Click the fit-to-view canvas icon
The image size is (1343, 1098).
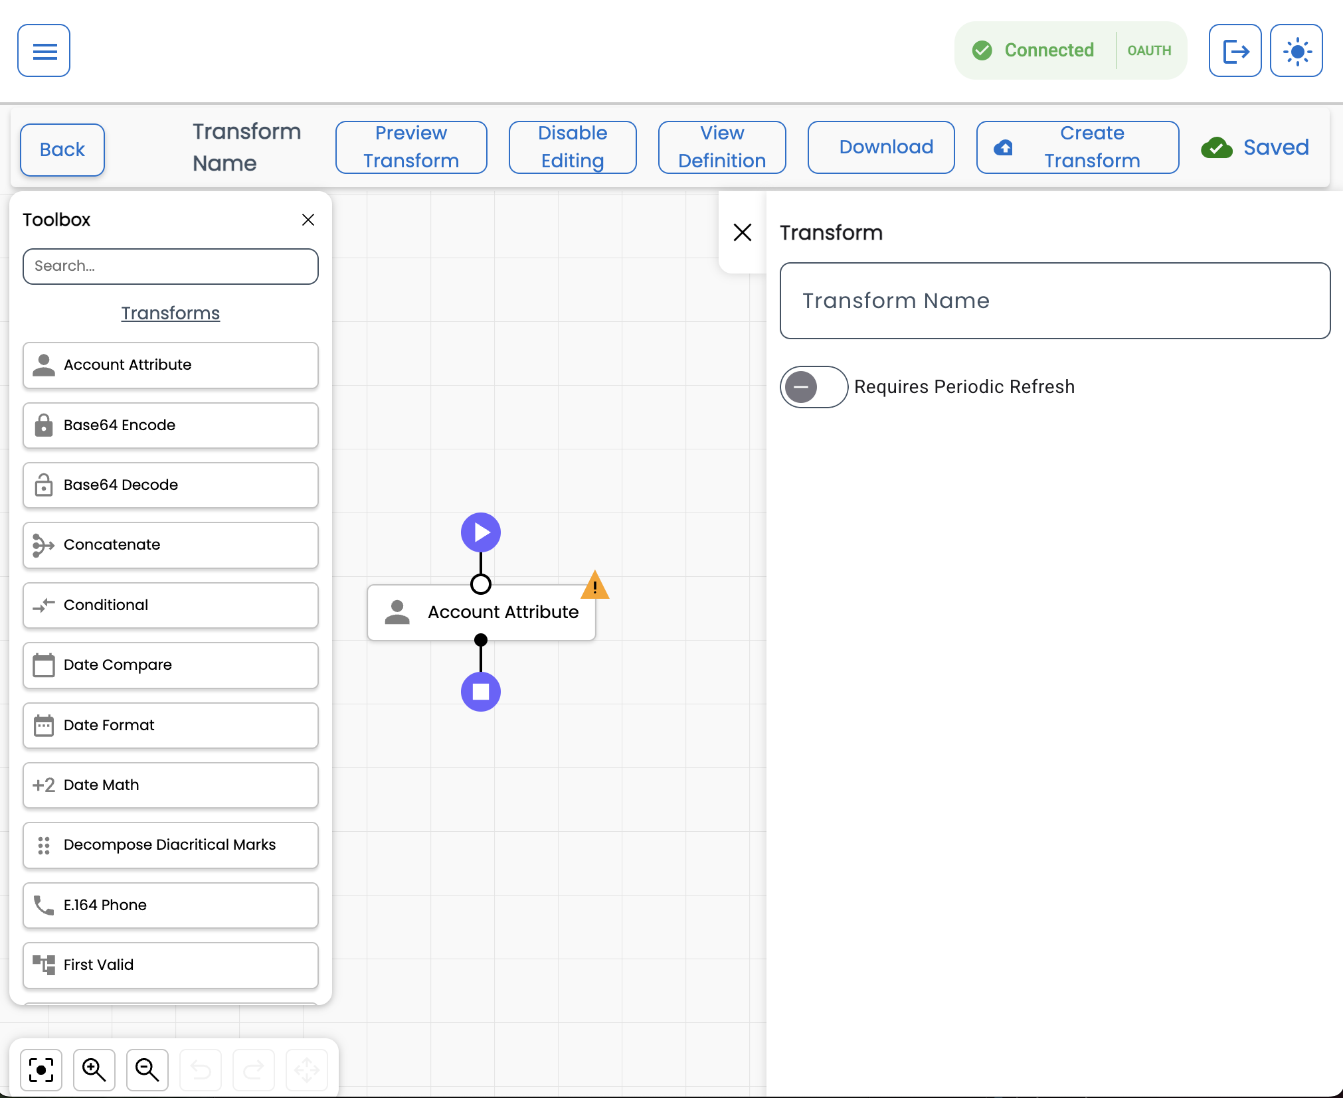[x=41, y=1069]
